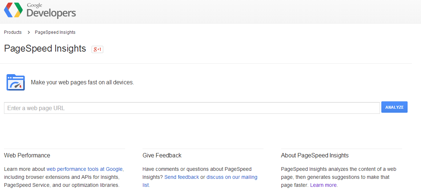This screenshot has width=421, height=193.
Task: Focus the web page URL field
Action: 192,108
